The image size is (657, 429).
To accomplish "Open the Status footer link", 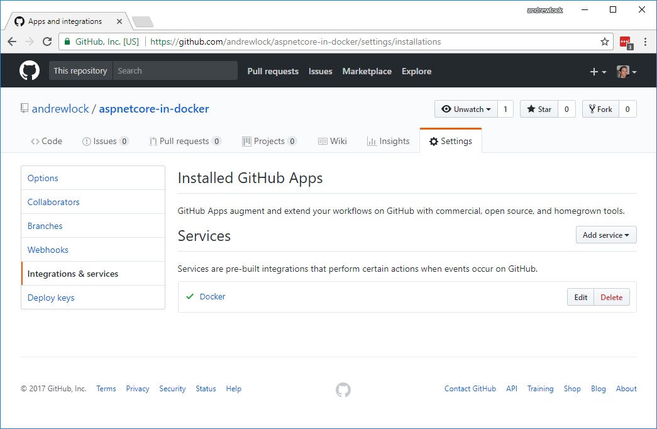I will click(206, 389).
